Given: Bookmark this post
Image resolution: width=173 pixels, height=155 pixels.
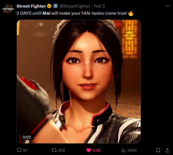Looking at the screenshot, I should coord(158,150).
